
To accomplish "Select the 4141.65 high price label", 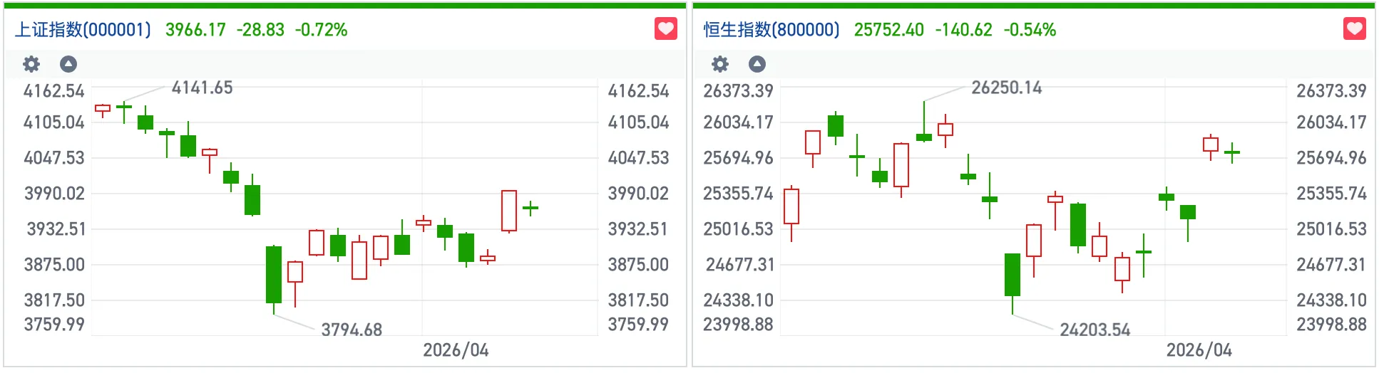I will coord(202,88).
